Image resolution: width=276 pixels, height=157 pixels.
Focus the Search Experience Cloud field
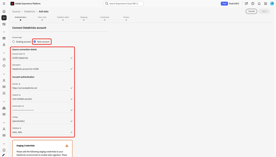pyautogui.click(x=123, y=4)
